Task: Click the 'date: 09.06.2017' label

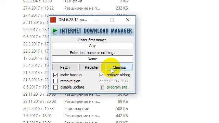Action: (114, 81)
